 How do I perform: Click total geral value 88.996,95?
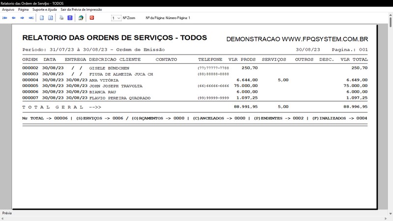click(x=355, y=107)
